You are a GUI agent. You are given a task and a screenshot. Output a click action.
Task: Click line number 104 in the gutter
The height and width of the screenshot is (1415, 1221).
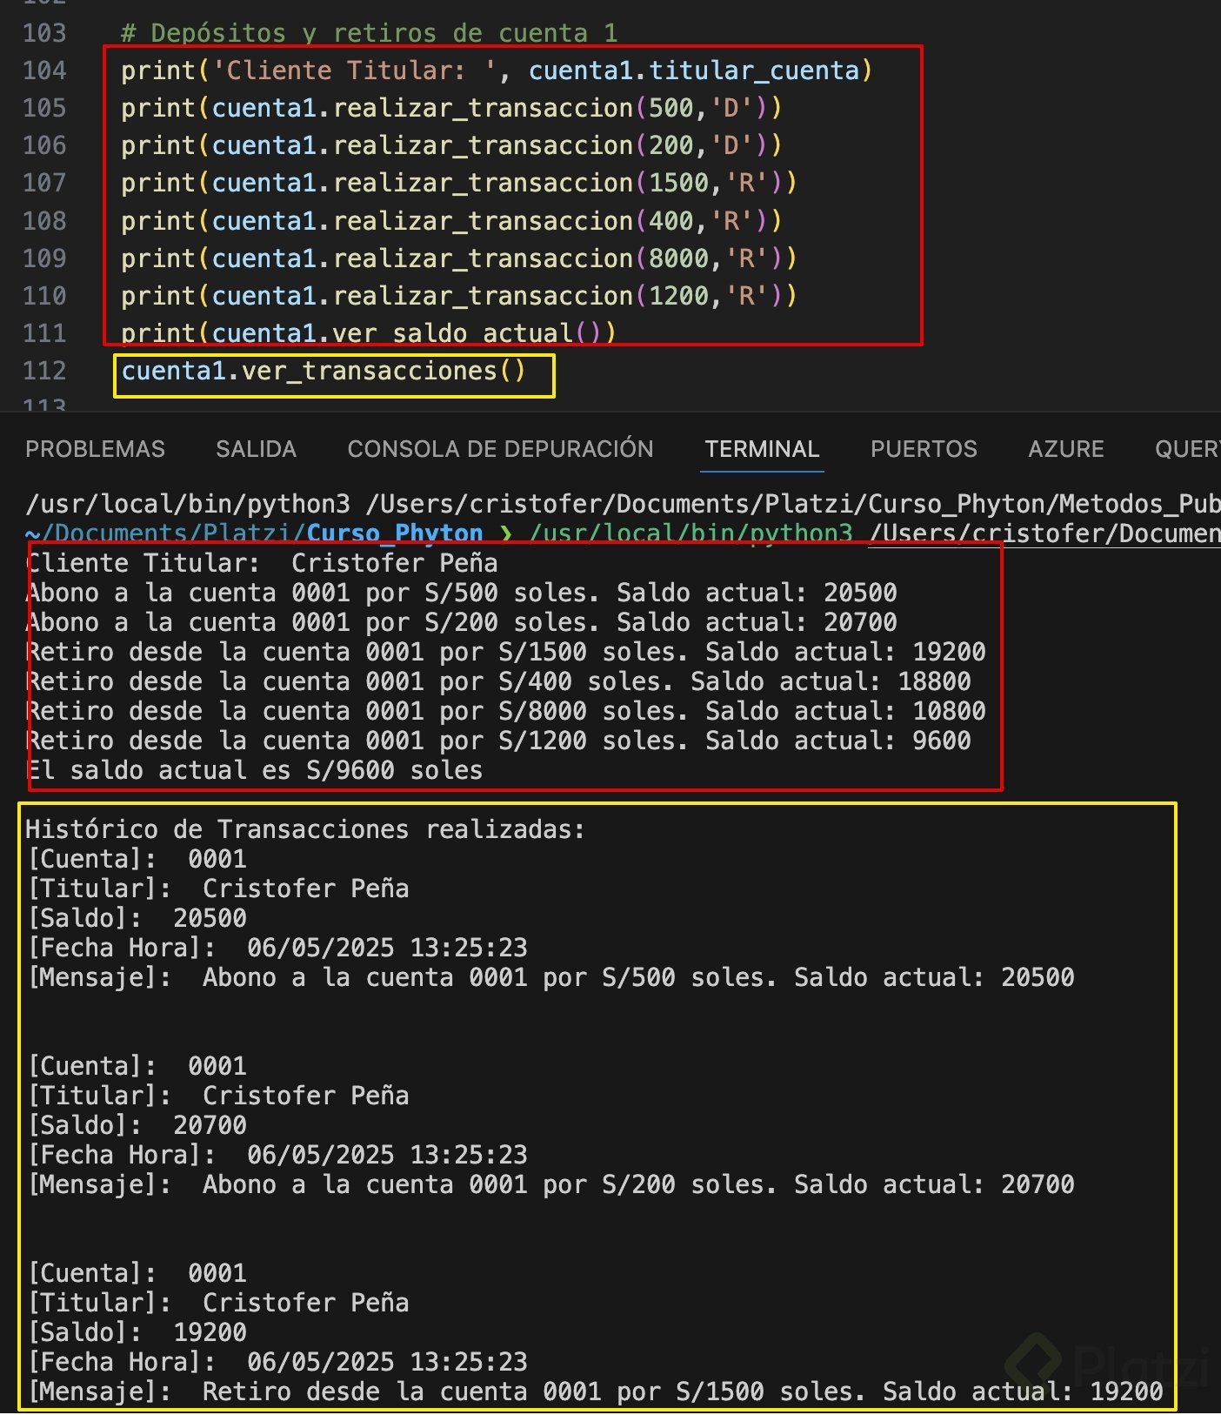pyautogui.click(x=44, y=70)
